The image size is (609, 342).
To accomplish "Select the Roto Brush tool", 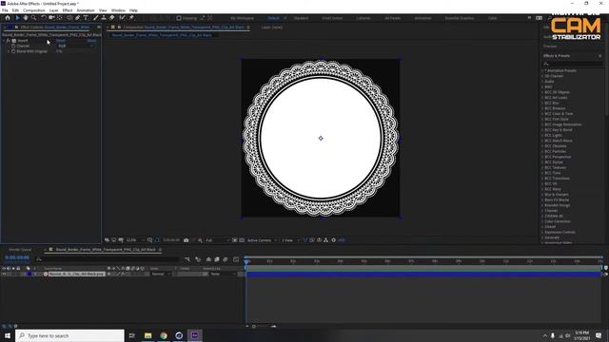I will 123,18.
